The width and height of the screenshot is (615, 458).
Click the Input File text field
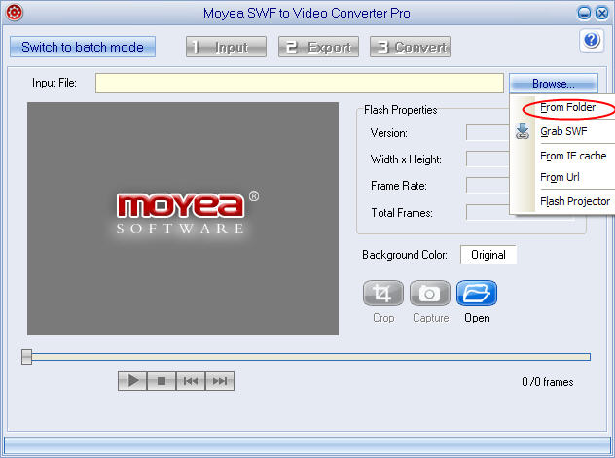300,84
